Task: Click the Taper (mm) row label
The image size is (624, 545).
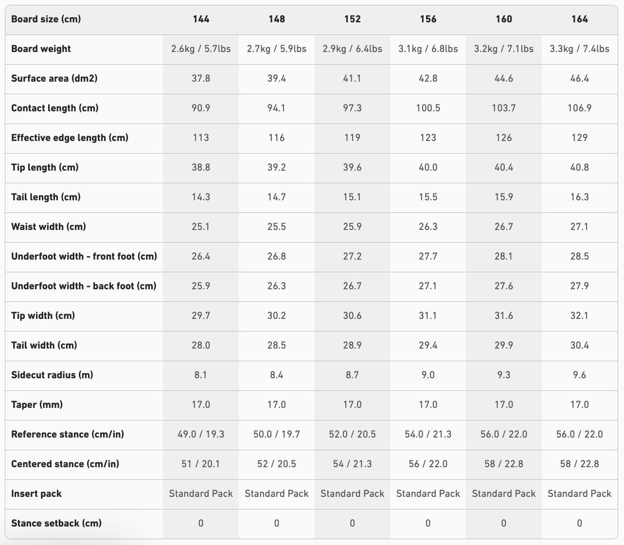Action: click(37, 404)
